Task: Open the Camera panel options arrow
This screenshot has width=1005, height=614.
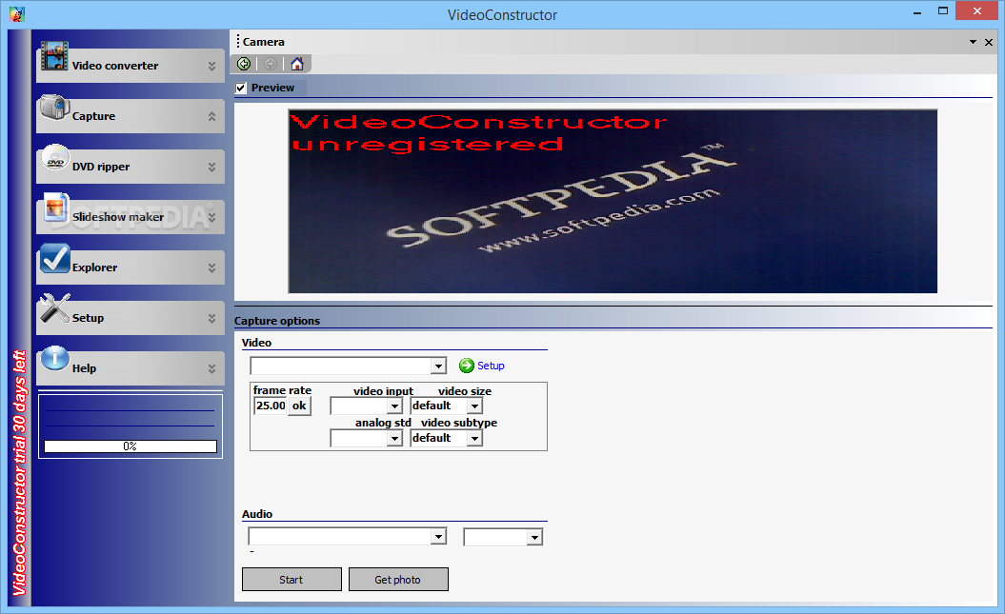Action: tap(973, 42)
